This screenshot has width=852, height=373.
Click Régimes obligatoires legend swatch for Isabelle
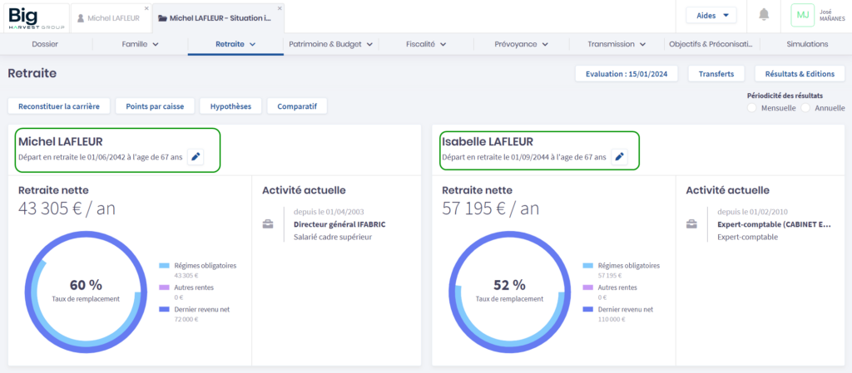(x=588, y=266)
